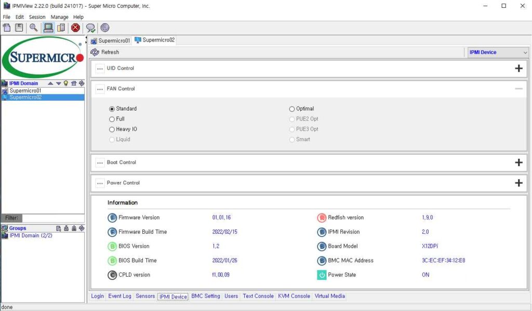Screen dimensions: 532x311
Task: Click the CPLD version icon
Action: pos(112,275)
